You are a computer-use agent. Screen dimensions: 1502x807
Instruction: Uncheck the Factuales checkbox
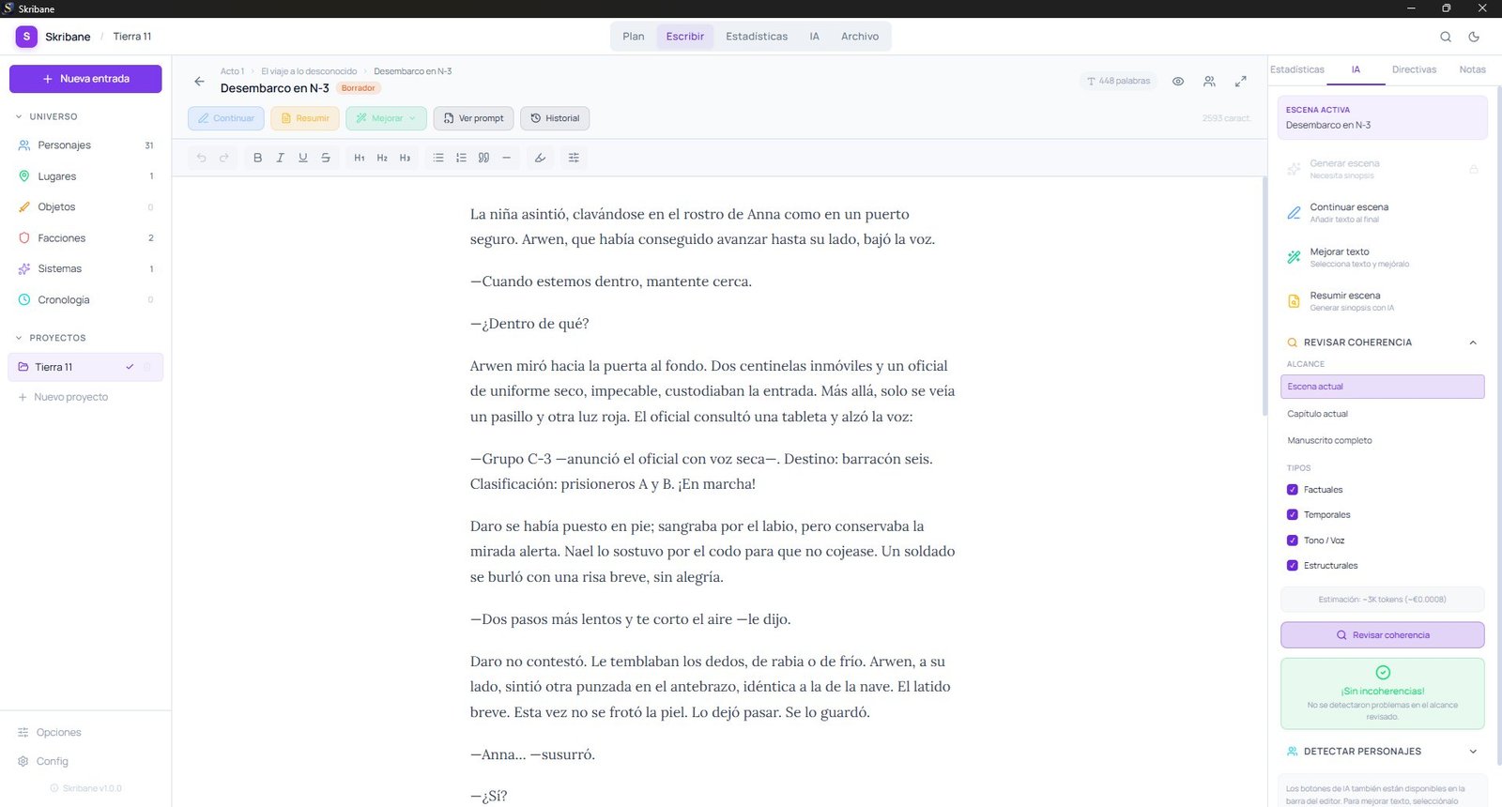point(1293,490)
